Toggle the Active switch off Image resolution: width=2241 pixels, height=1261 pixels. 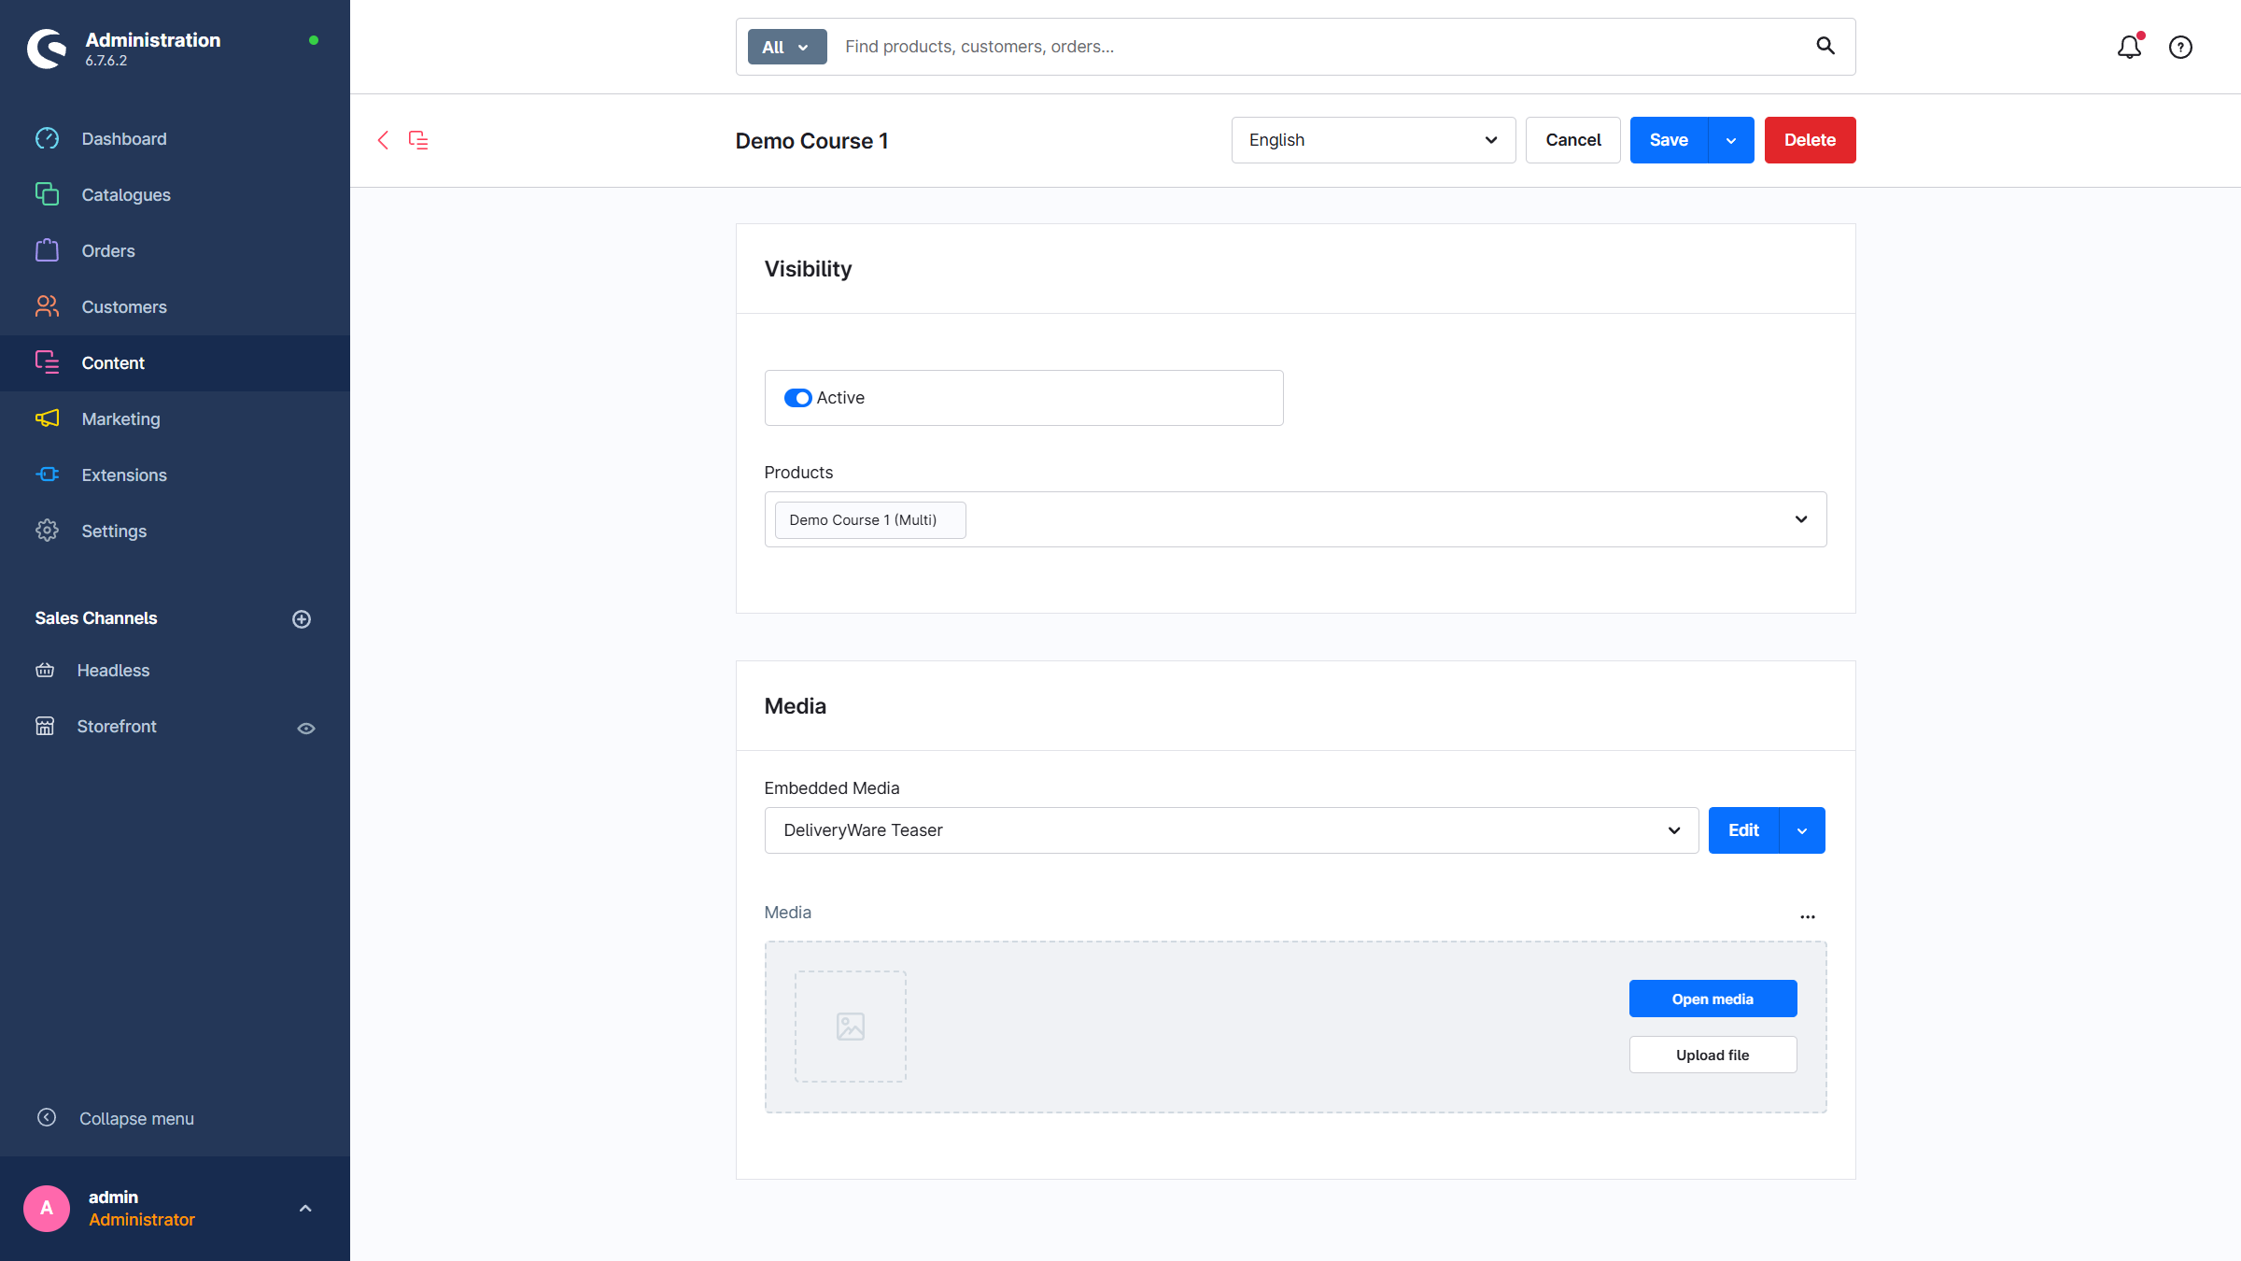click(x=797, y=398)
